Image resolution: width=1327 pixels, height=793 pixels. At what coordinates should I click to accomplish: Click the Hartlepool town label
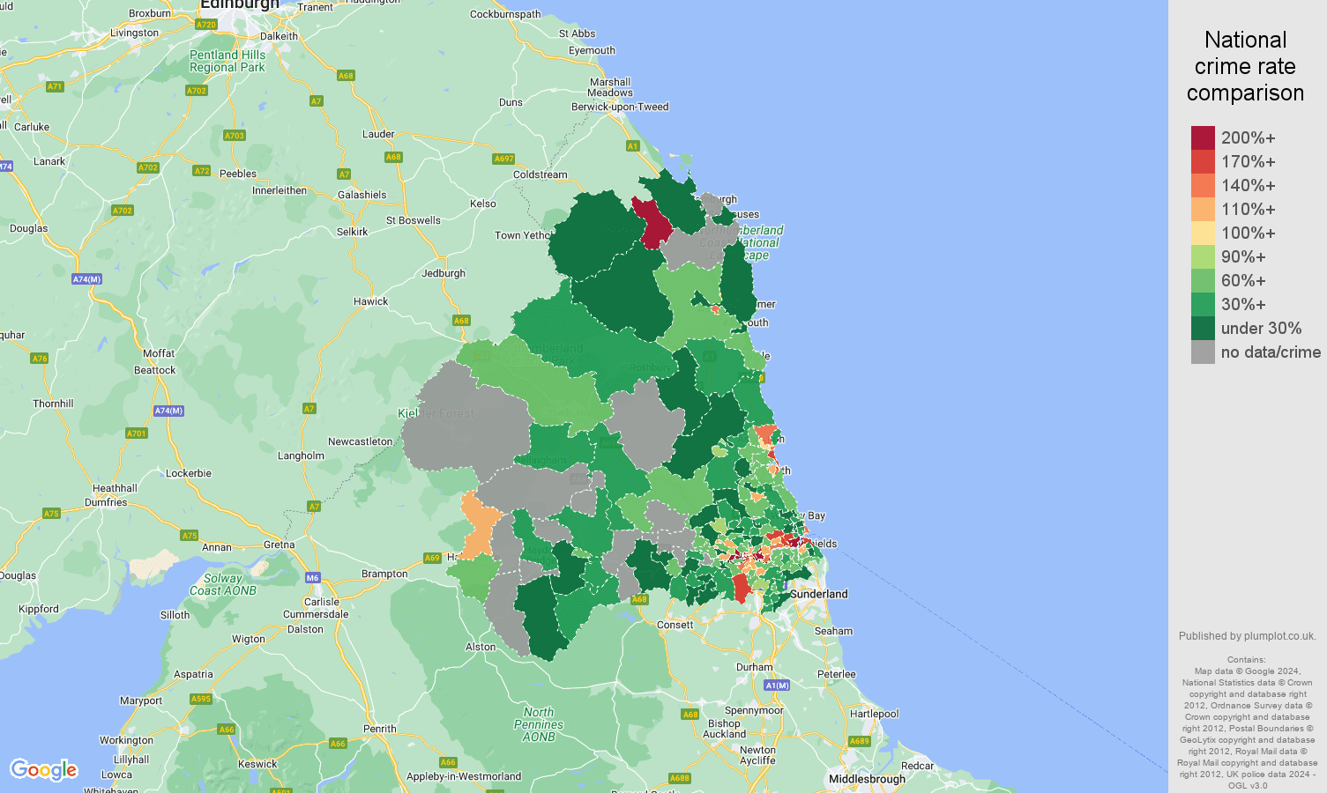click(x=874, y=714)
